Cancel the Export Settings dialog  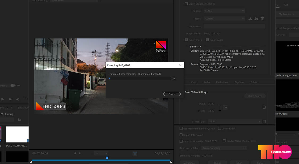point(260,163)
